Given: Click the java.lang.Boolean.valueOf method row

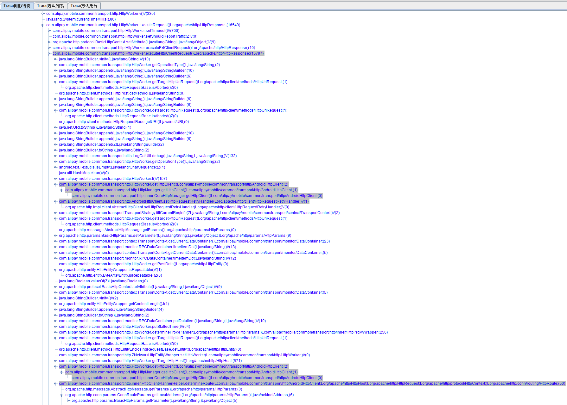Looking at the screenshot, I should pos(103,281).
